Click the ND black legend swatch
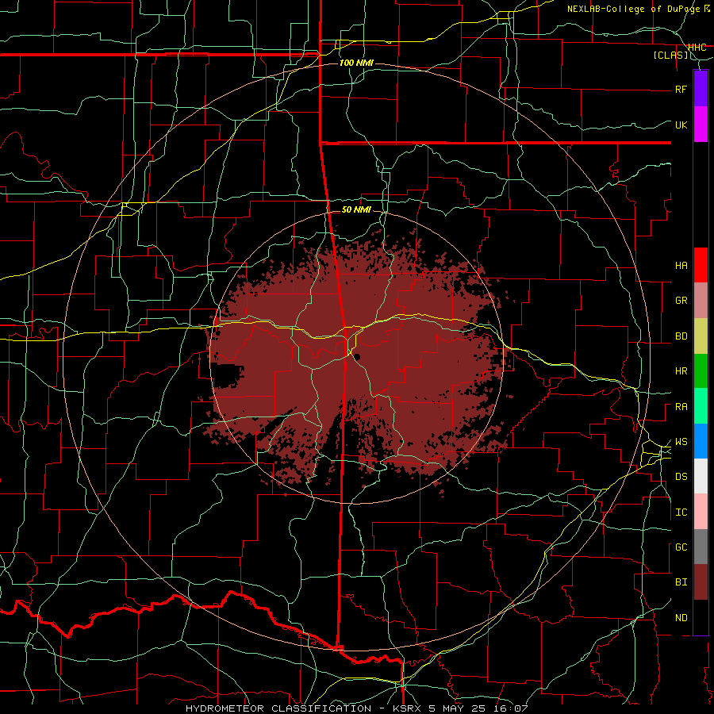The image size is (714, 714). pyautogui.click(x=701, y=617)
